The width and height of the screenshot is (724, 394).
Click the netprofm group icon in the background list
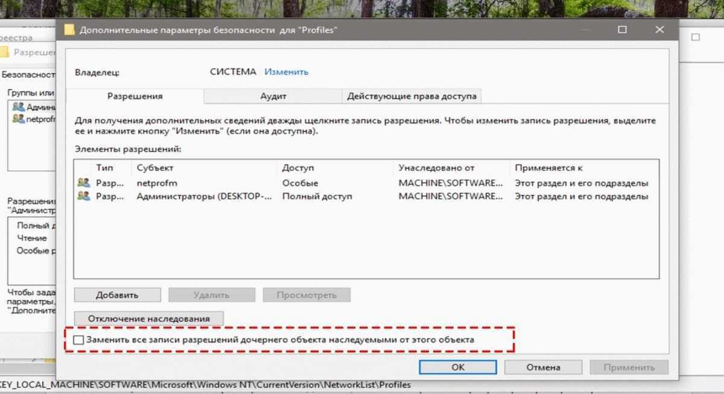pyautogui.click(x=19, y=119)
